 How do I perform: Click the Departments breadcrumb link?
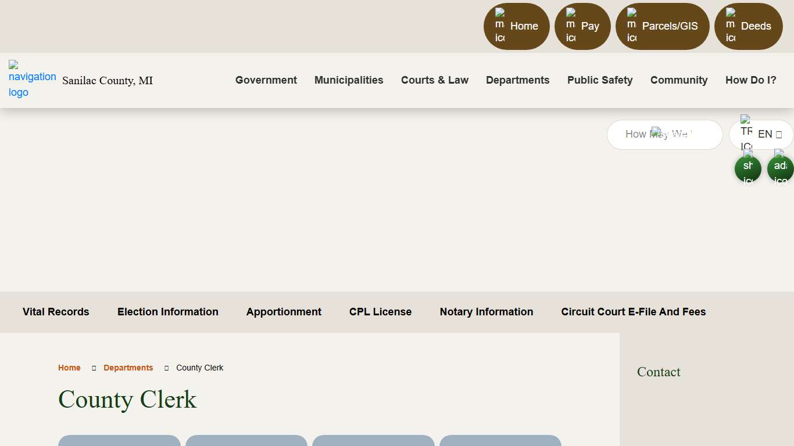click(x=128, y=368)
